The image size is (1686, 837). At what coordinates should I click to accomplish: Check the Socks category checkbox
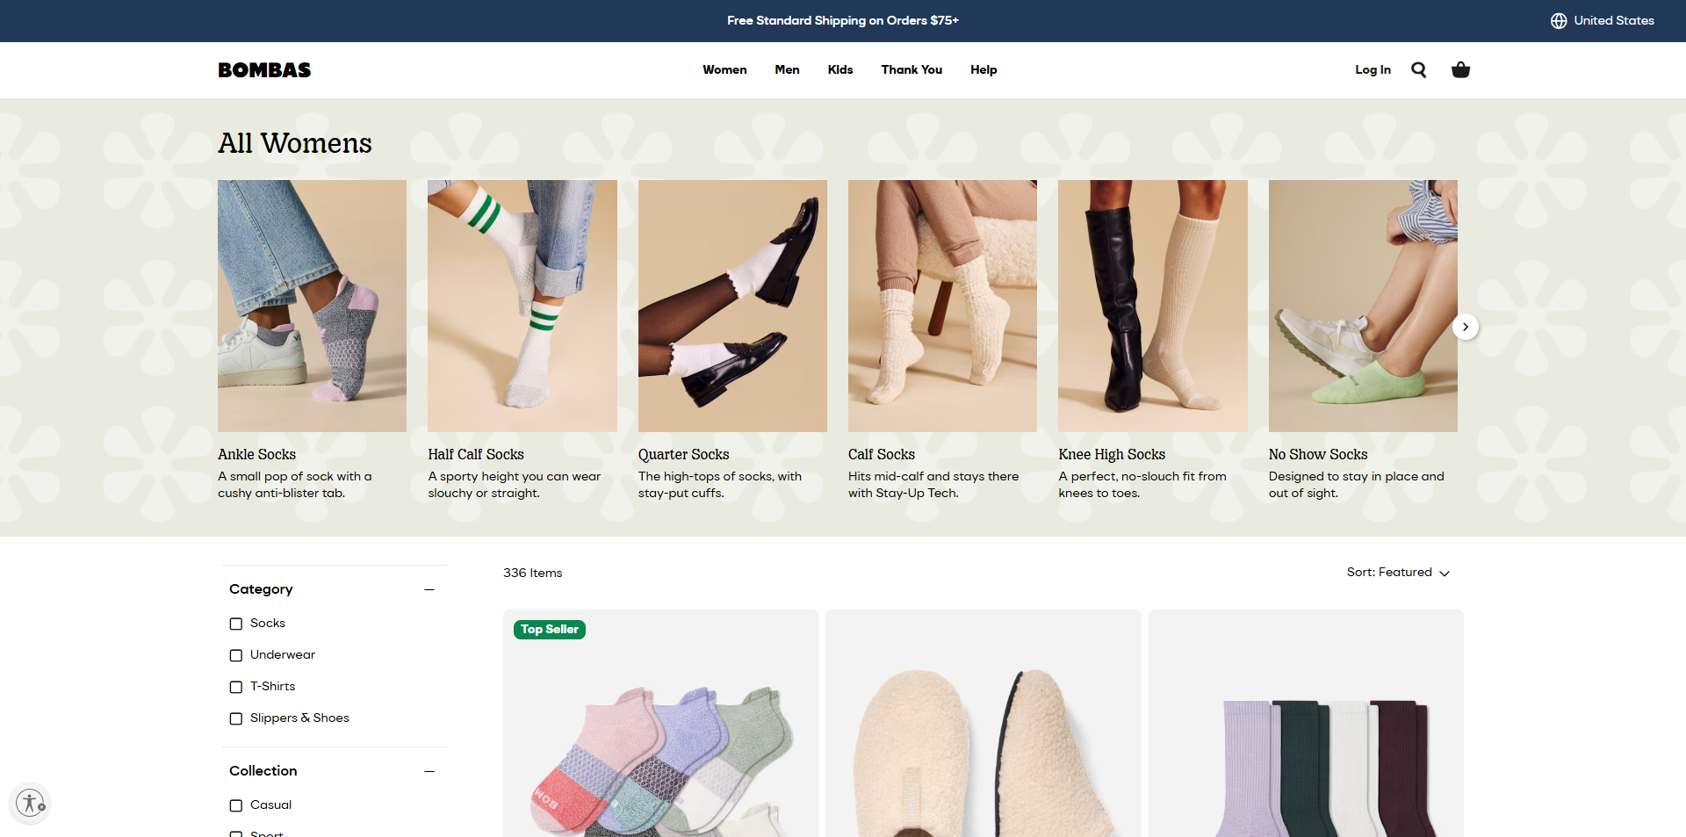[236, 624]
